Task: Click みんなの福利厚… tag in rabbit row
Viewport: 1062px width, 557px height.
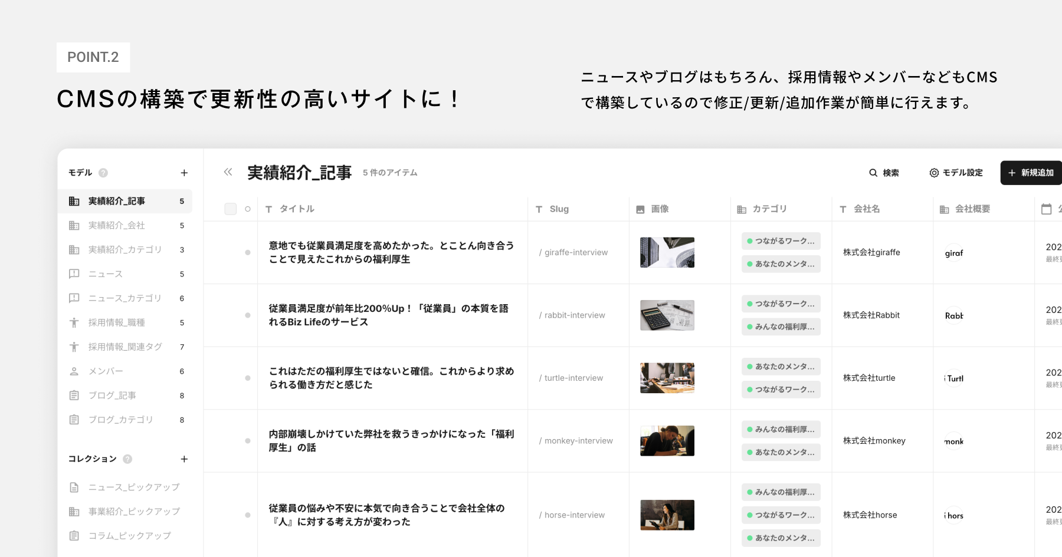Action: pos(781,327)
